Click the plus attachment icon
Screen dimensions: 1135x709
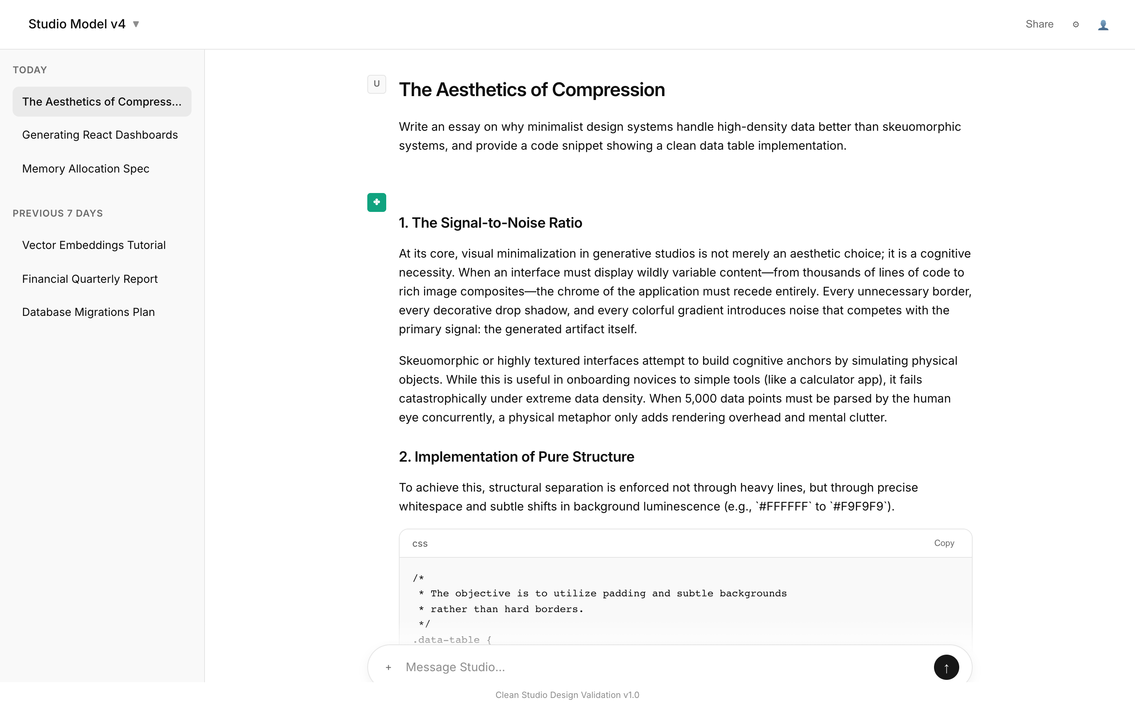coord(388,667)
